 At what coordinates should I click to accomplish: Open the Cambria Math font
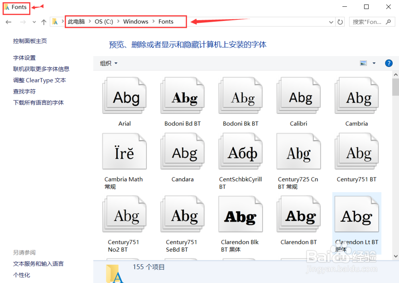click(x=124, y=151)
